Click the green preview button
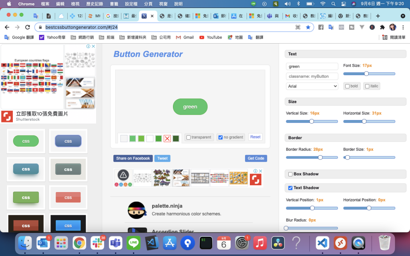Image resolution: width=410 pixels, height=256 pixels. [190, 106]
